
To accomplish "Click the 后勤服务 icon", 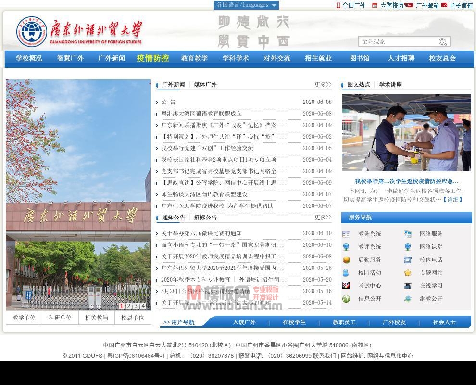I will [x=346, y=260].
